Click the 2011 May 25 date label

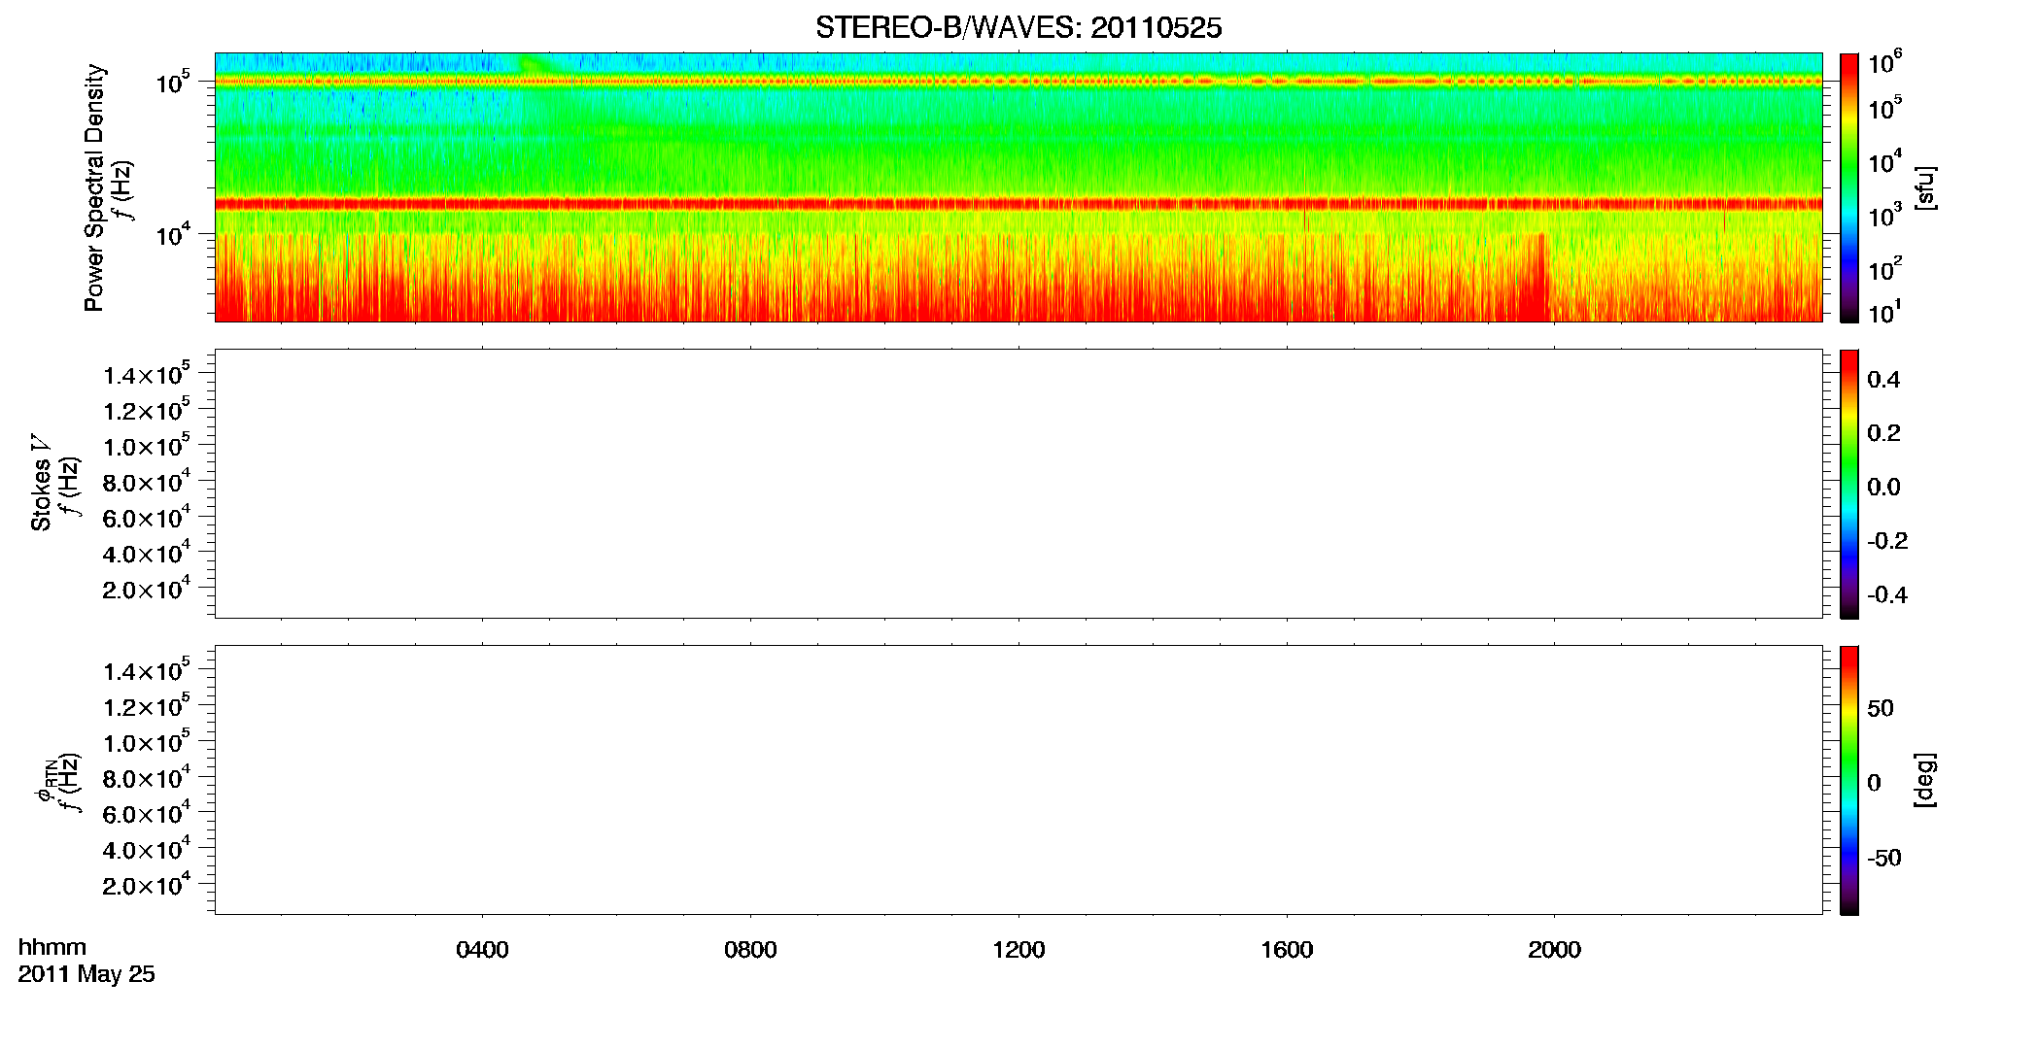click(x=86, y=974)
